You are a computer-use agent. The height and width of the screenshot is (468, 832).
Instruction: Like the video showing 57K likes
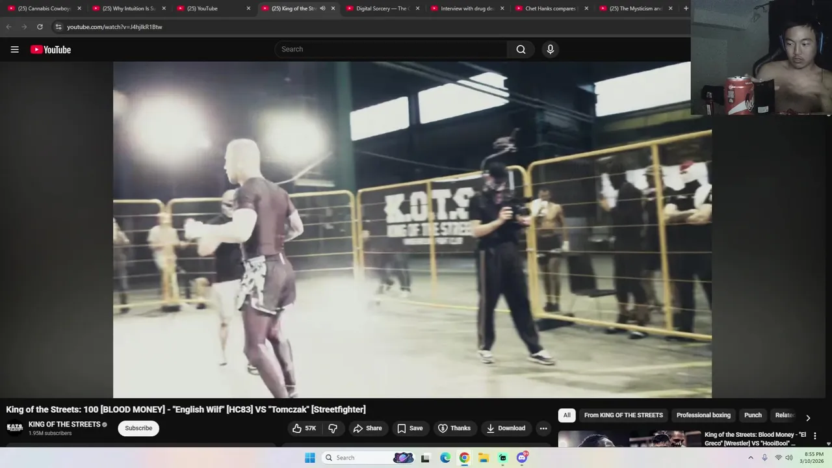point(304,428)
